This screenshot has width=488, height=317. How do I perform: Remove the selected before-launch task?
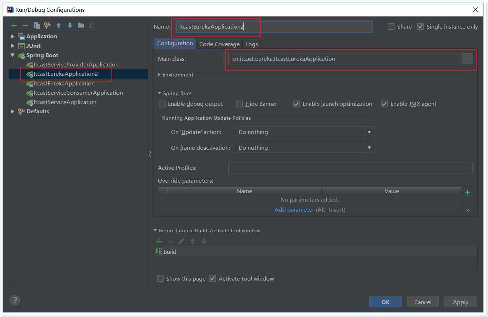170,241
